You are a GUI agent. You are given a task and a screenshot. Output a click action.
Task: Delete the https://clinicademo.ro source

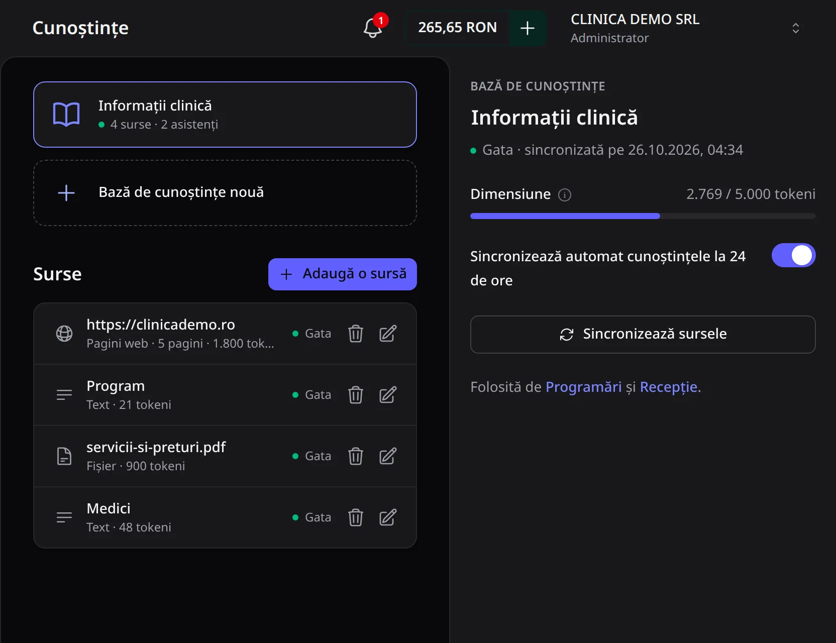(356, 334)
